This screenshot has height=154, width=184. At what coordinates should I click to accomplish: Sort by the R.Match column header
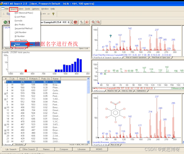click(x=33, y=79)
